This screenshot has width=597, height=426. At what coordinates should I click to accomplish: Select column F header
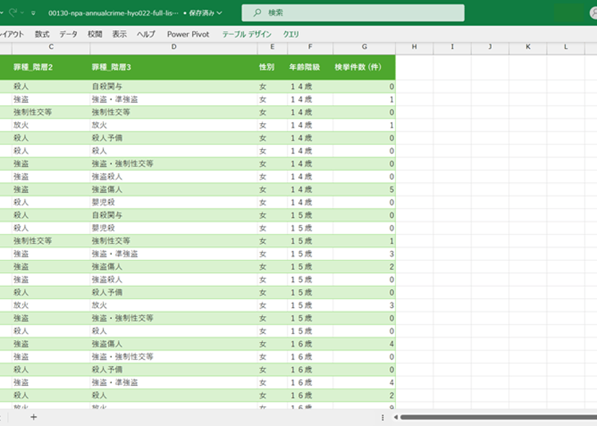(x=310, y=46)
